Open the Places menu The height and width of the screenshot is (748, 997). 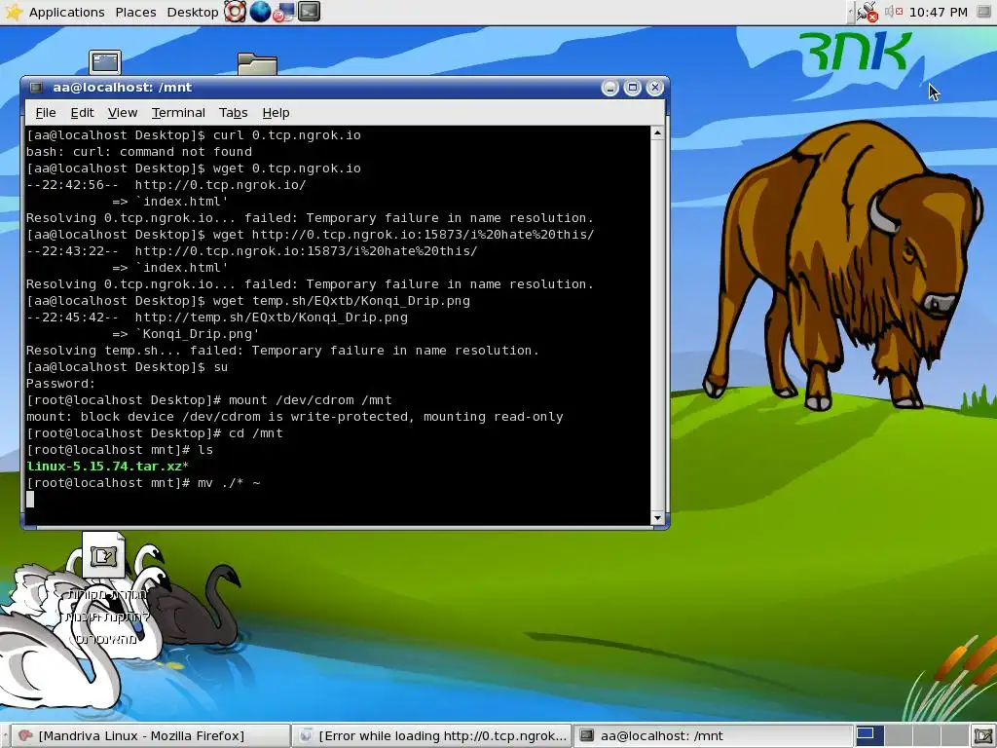point(135,12)
